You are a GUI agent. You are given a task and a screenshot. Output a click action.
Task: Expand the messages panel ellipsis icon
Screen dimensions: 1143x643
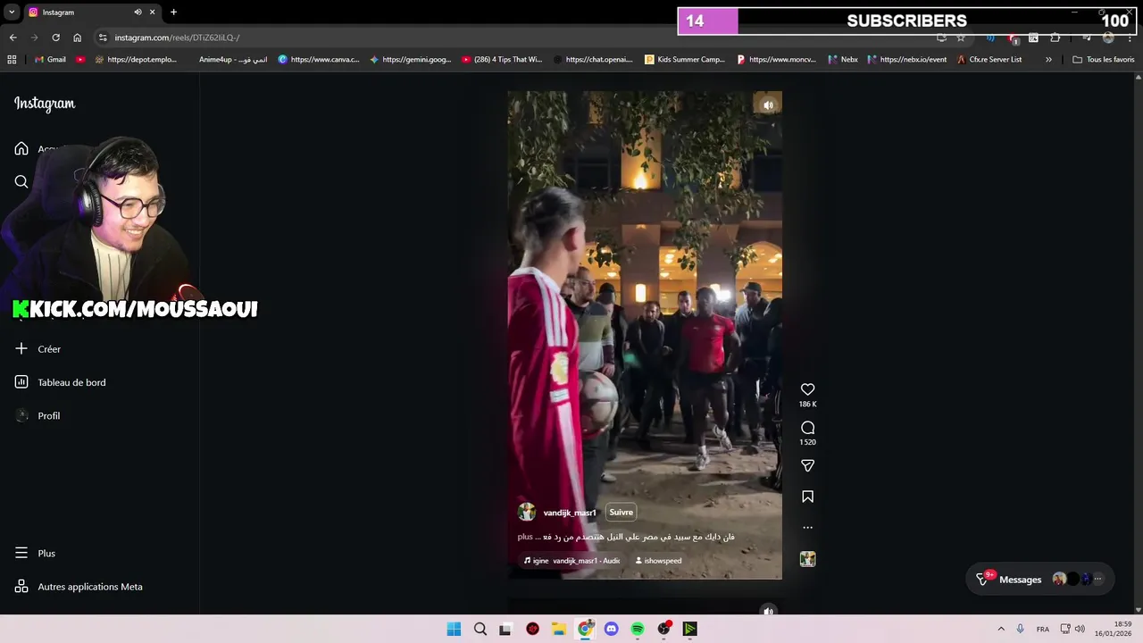pyautogui.click(x=1098, y=579)
